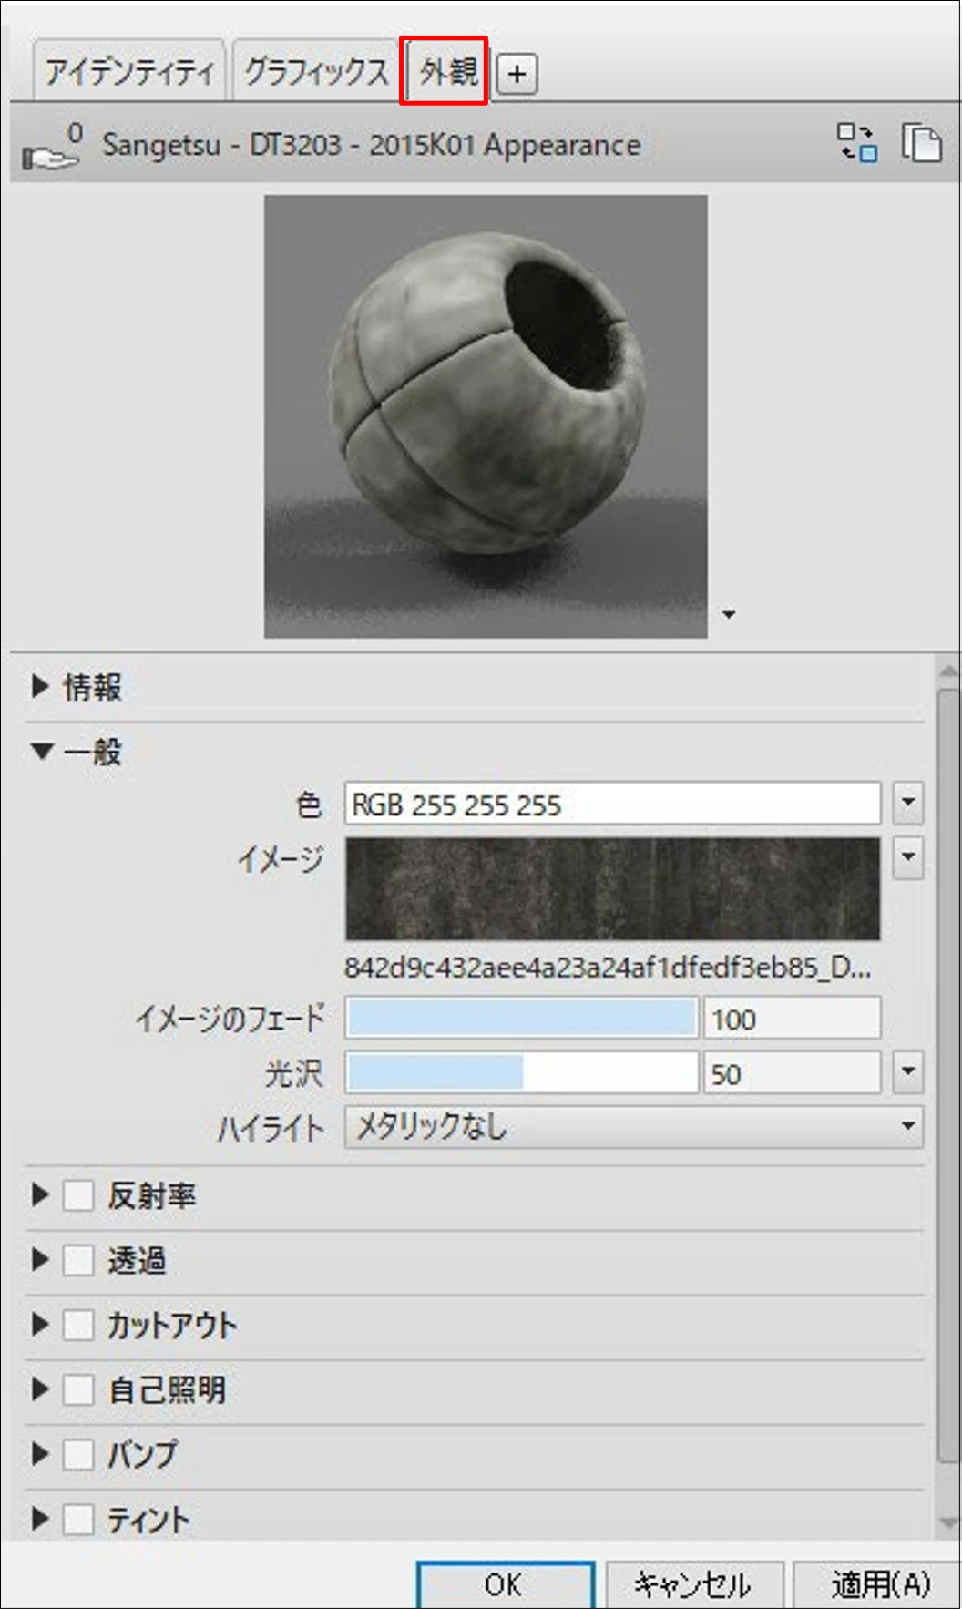Click the duplicate asset icon
Screen dimensions: 962x1609
(x=921, y=143)
